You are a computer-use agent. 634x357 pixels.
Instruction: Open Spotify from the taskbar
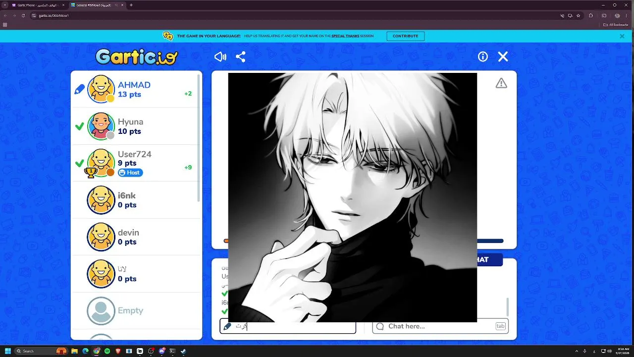coord(107,351)
